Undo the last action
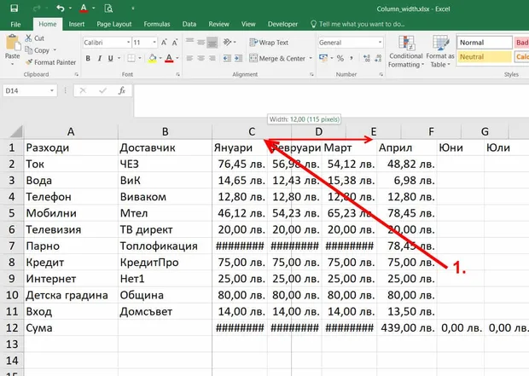529x376 pixels. click(61, 8)
